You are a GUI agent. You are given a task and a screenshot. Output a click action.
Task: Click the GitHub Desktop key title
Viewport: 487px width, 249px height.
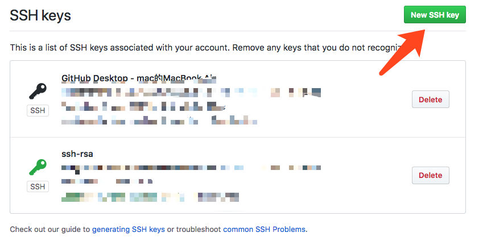pyautogui.click(x=139, y=78)
